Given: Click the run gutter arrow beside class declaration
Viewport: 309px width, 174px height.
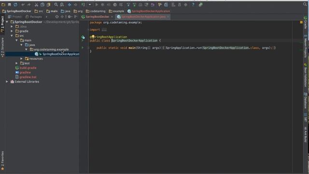Looking at the screenshot, I should click(x=83, y=41).
